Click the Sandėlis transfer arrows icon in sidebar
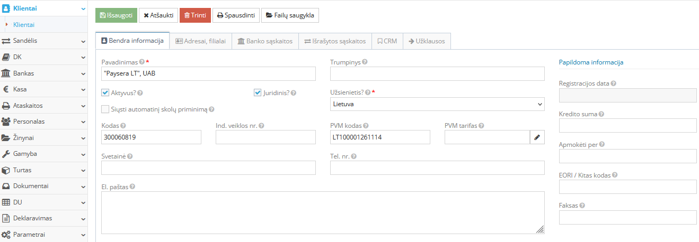699x242 pixels. [x=6, y=41]
